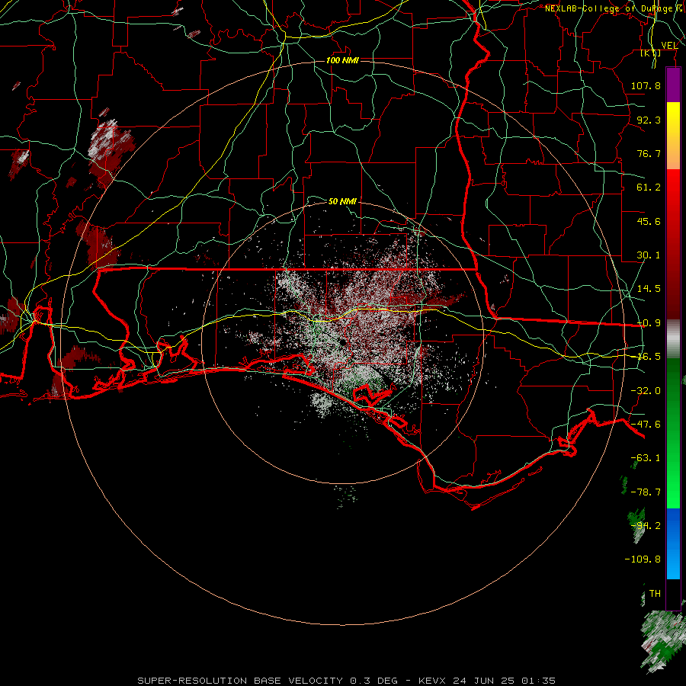Click the NEXLAB-College of DuPage credit text
This screenshot has width=686, height=686.
point(615,8)
